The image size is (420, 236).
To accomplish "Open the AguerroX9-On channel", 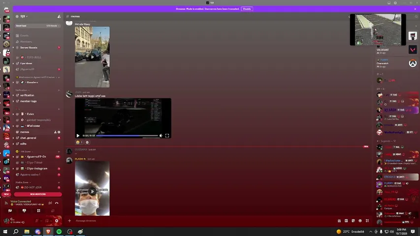I will (x=36, y=156).
